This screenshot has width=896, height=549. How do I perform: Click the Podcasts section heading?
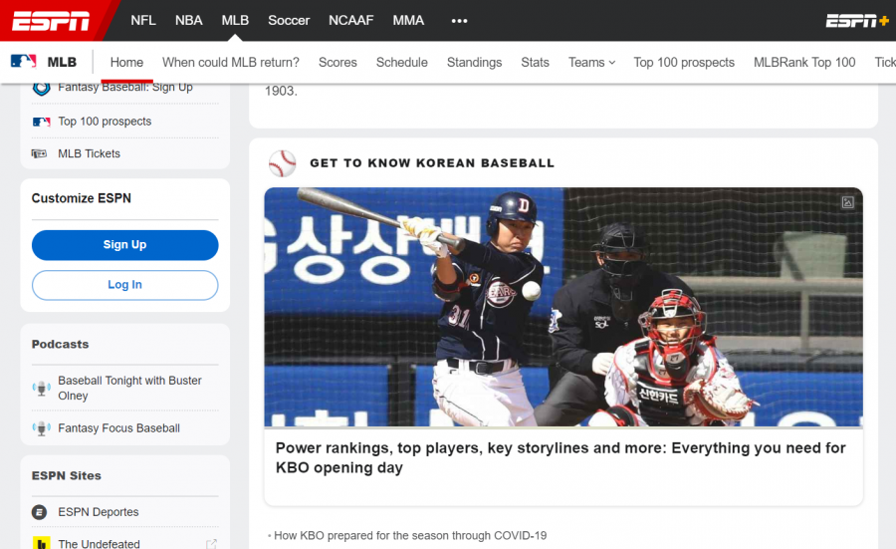60,345
